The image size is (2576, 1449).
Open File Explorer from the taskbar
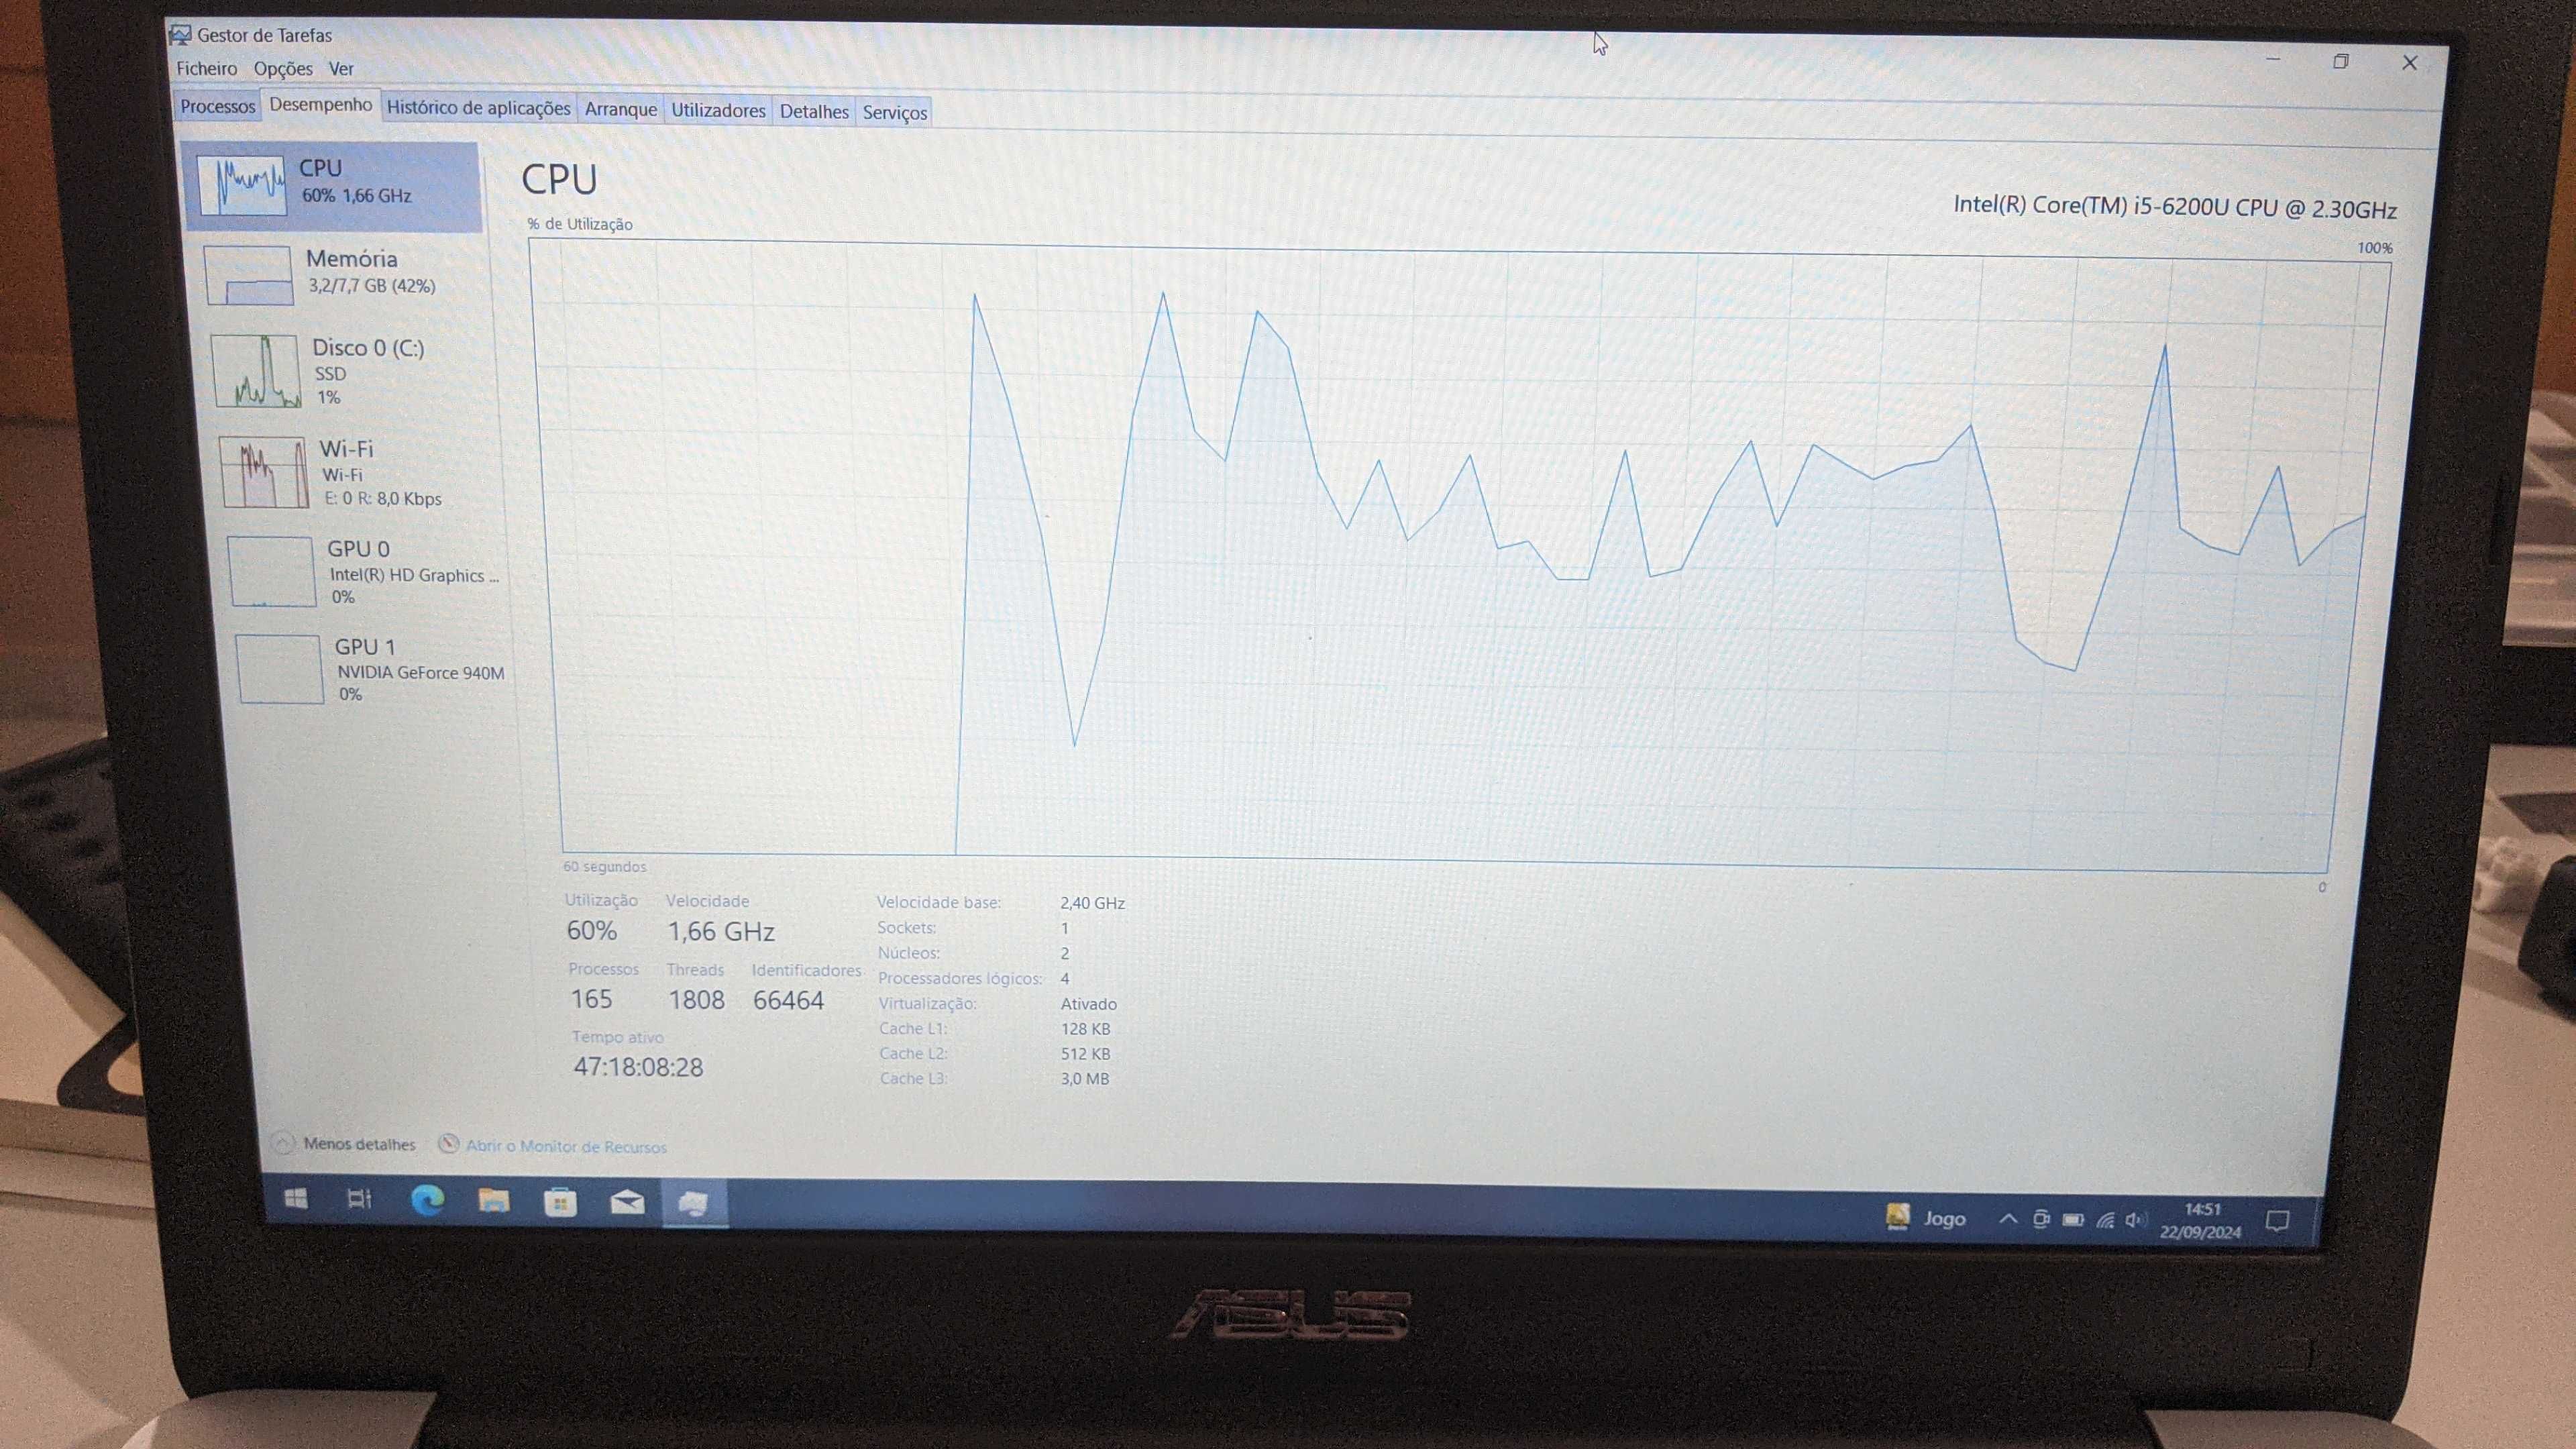tap(494, 1200)
